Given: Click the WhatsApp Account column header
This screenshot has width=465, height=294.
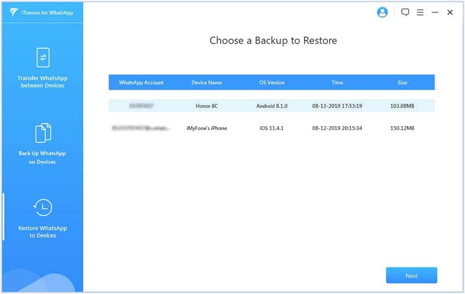Looking at the screenshot, I should [x=141, y=83].
